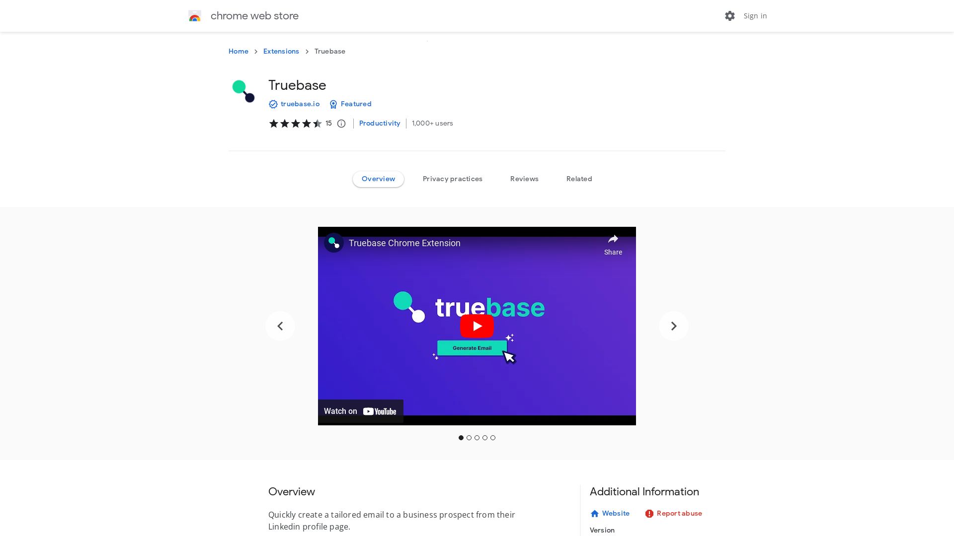Click the Truebase breadcrumb text

tap(330, 52)
